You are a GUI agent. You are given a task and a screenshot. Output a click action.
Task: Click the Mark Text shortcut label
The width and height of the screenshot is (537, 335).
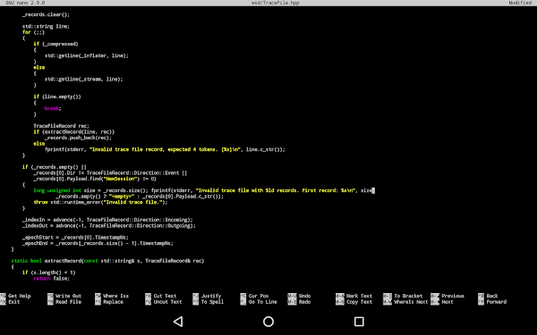pos(359,296)
